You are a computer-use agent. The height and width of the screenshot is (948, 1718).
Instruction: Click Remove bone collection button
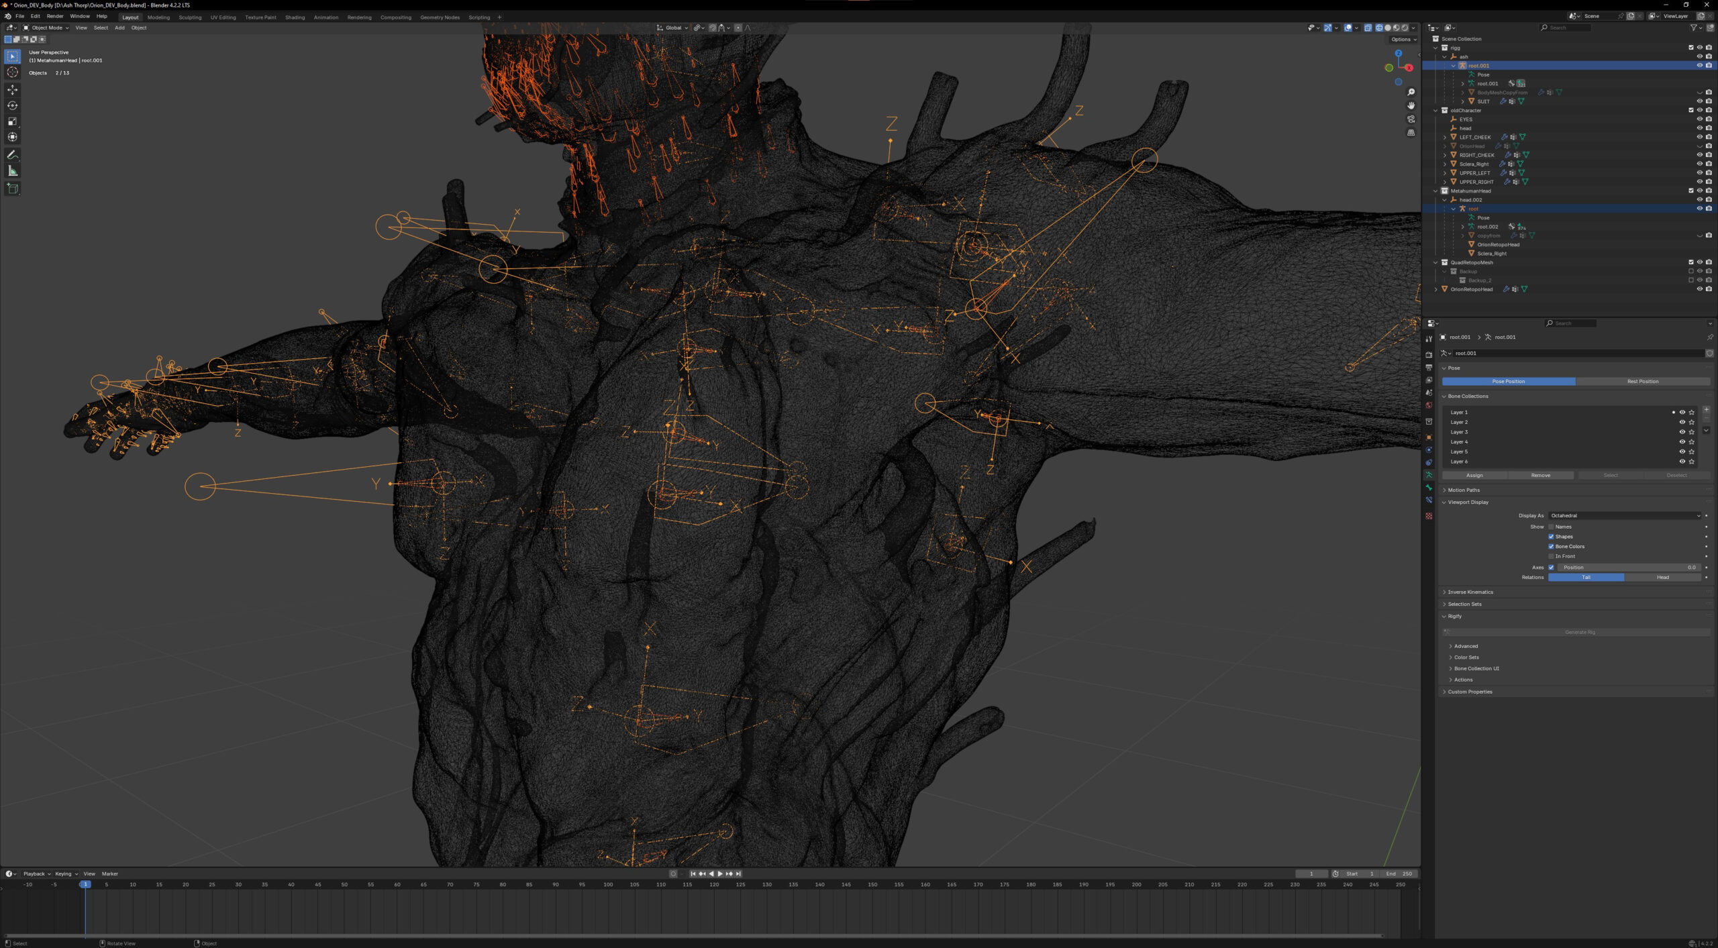tap(1540, 476)
